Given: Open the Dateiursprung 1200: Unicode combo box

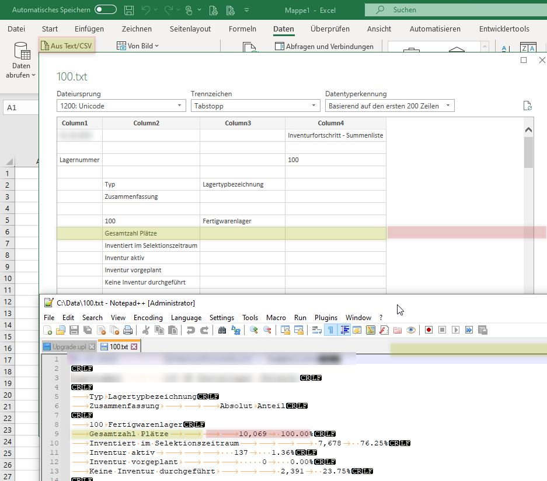Looking at the screenshot, I should [x=121, y=106].
